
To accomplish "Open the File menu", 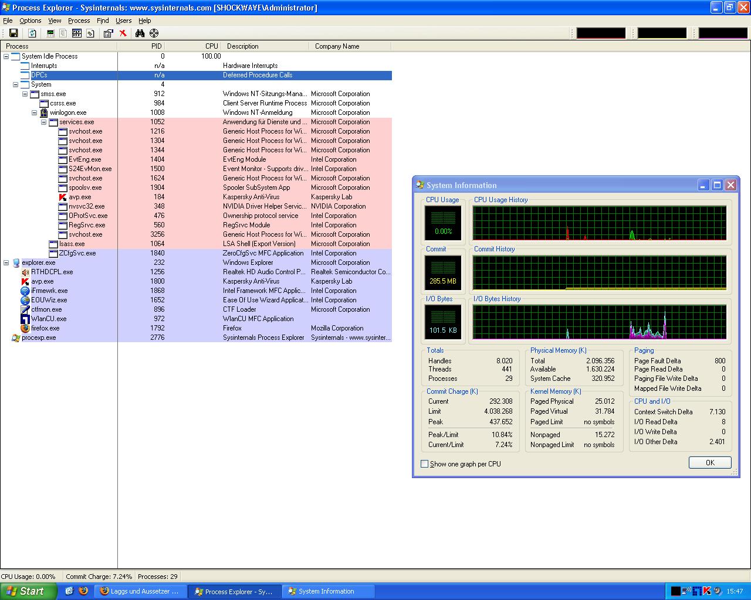I will click(8, 21).
